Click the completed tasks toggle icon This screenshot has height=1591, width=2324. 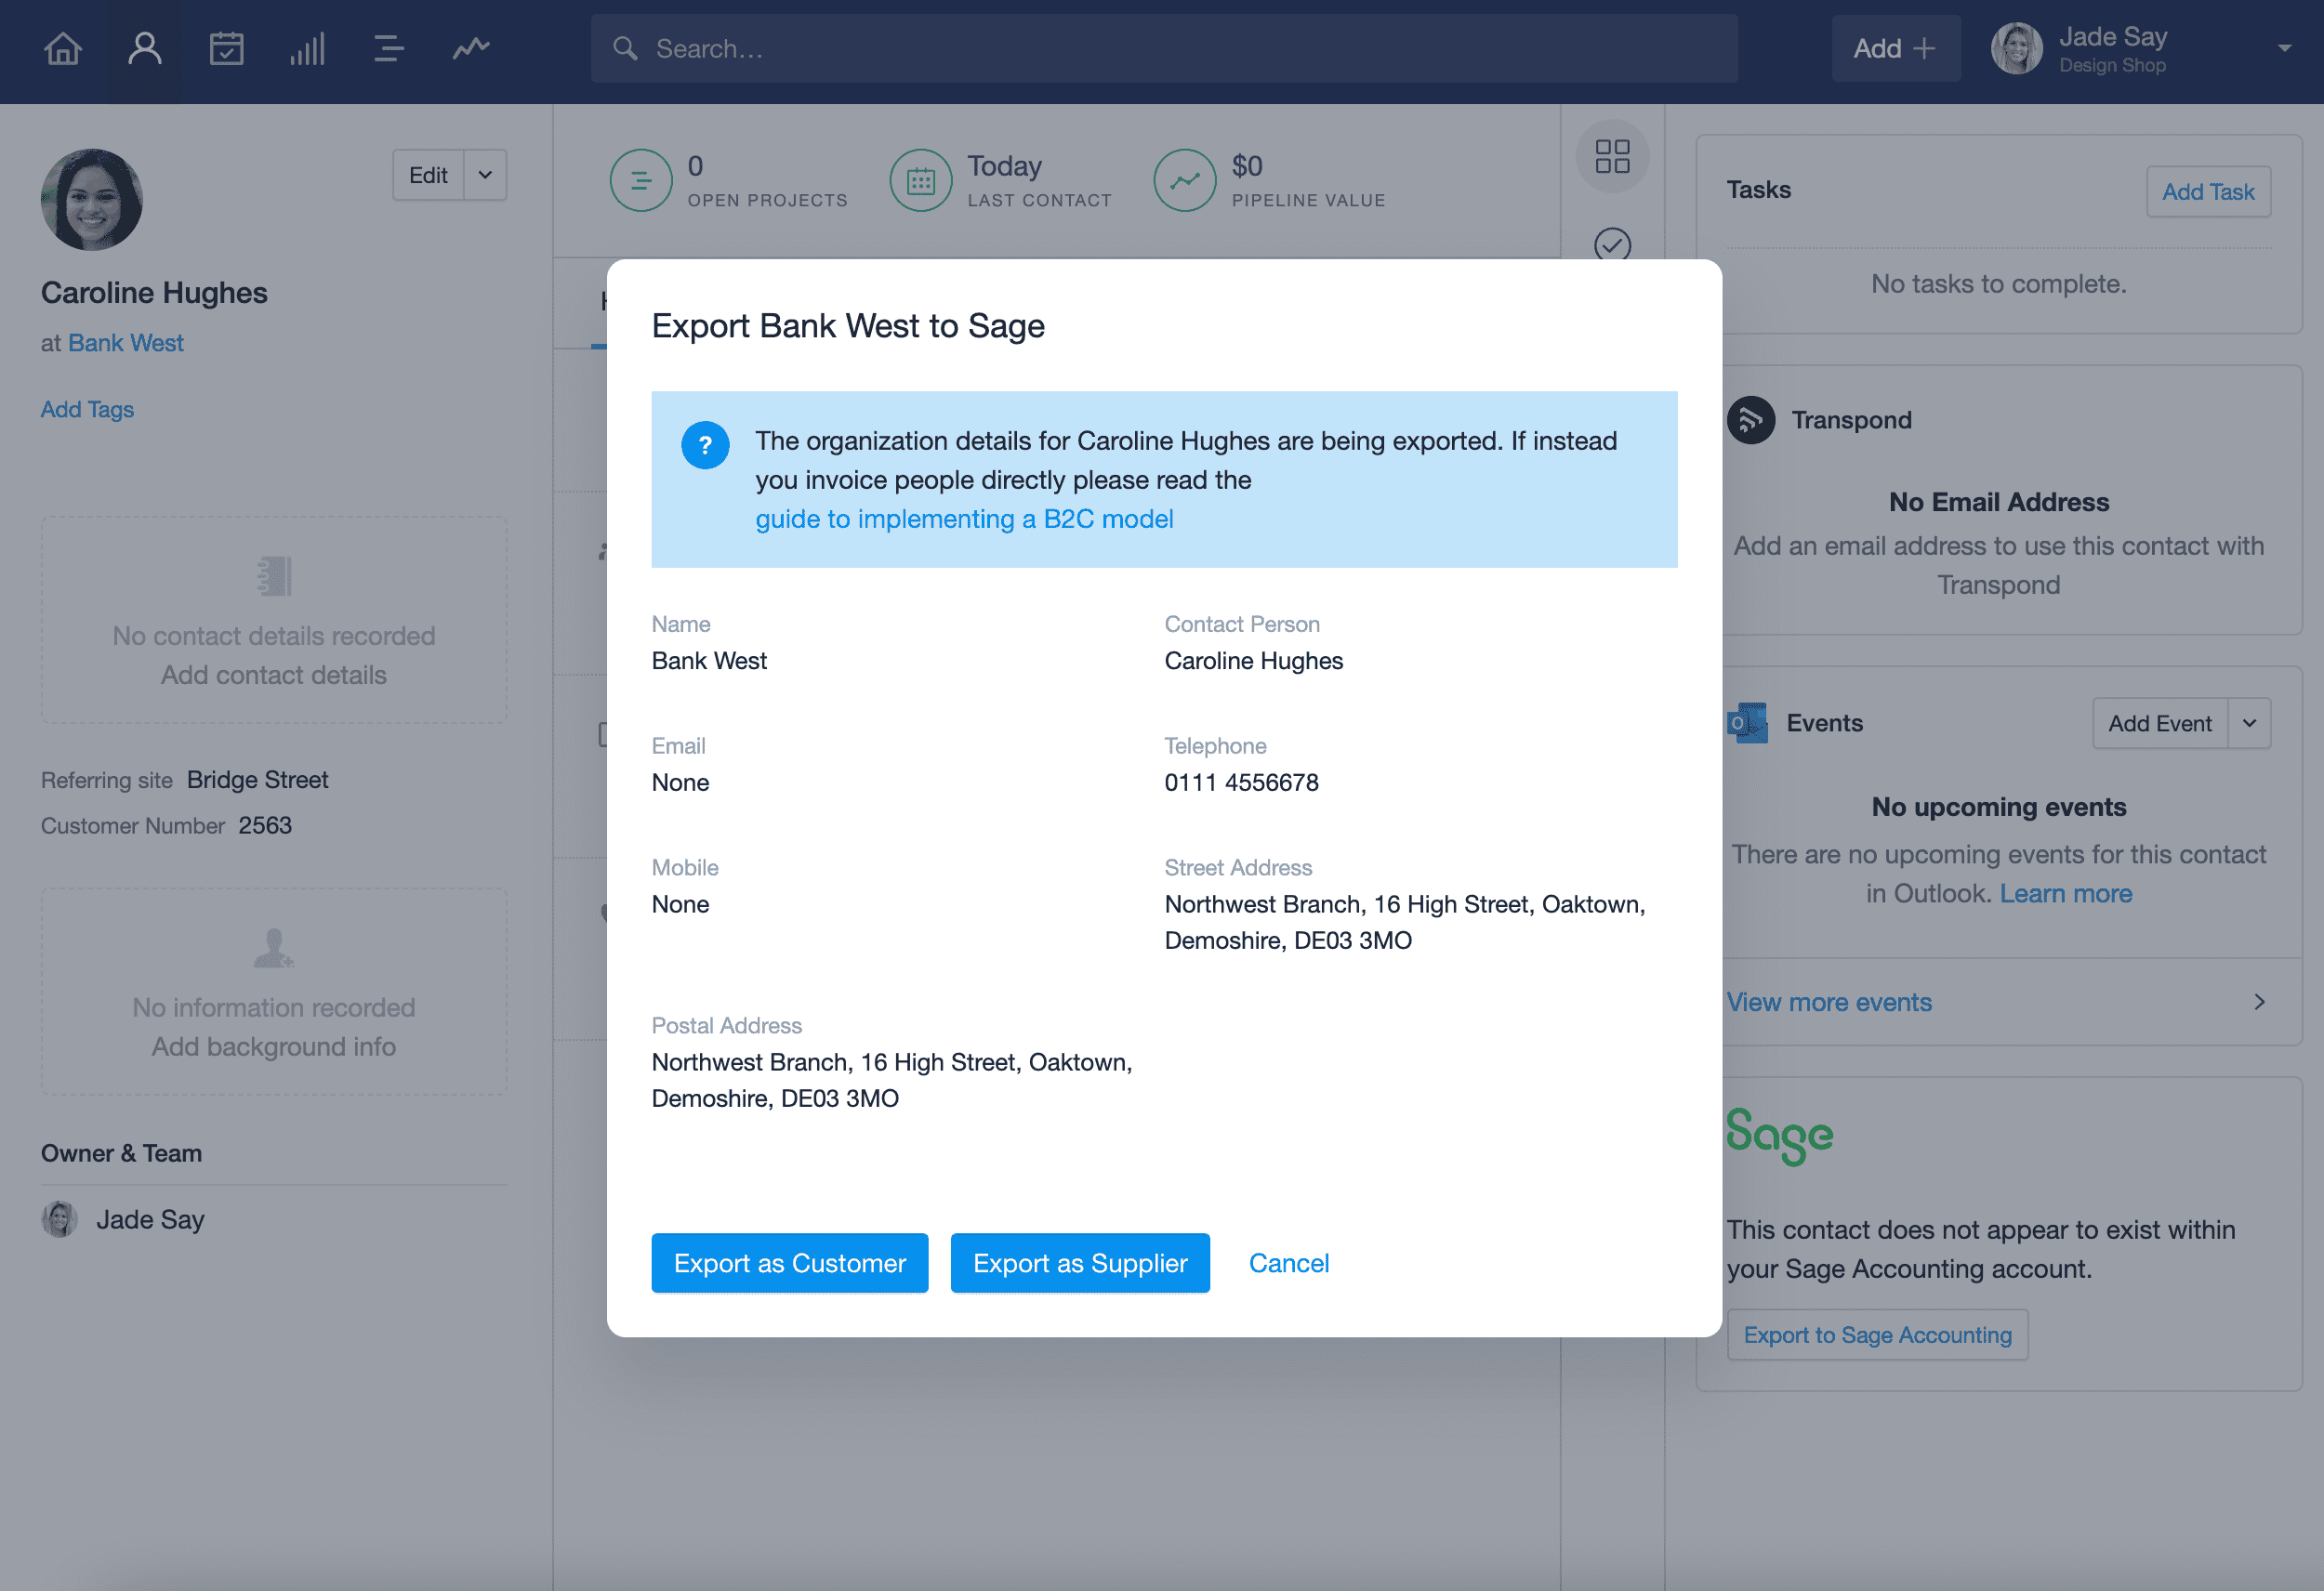click(1611, 247)
